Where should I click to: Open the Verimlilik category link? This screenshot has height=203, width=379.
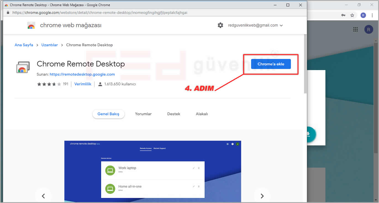[83, 84]
